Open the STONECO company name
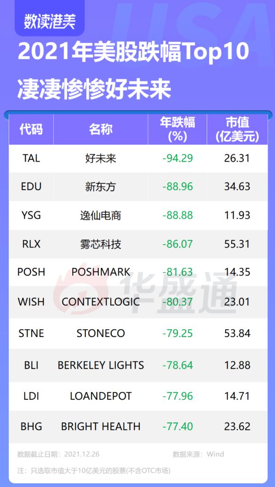Image resolution: width=275 pixels, height=487 pixels. click(100, 333)
